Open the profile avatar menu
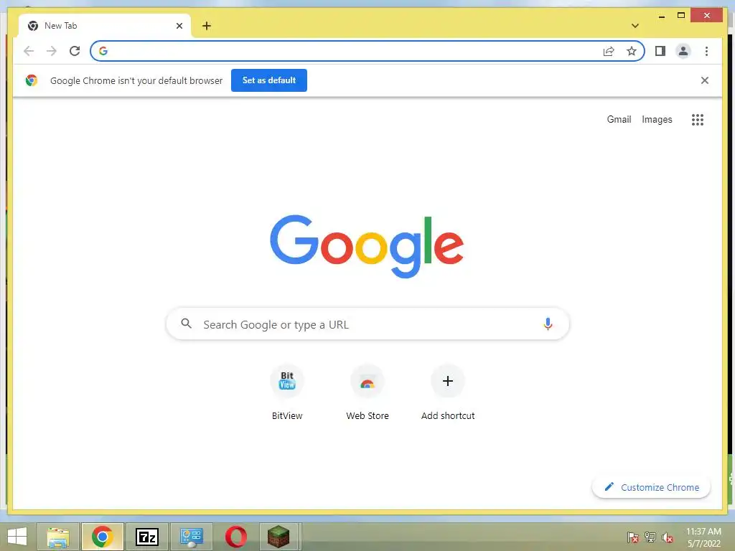This screenshot has width=735, height=551. click(683, 51)
